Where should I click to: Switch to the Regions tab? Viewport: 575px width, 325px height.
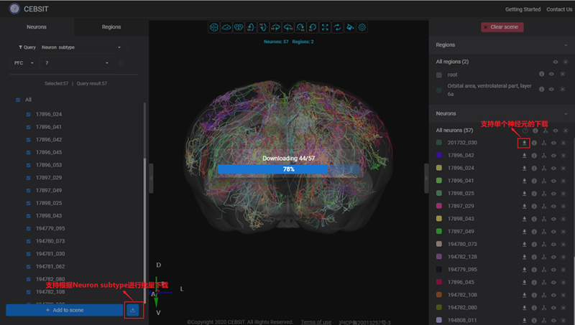pos(111,27)
